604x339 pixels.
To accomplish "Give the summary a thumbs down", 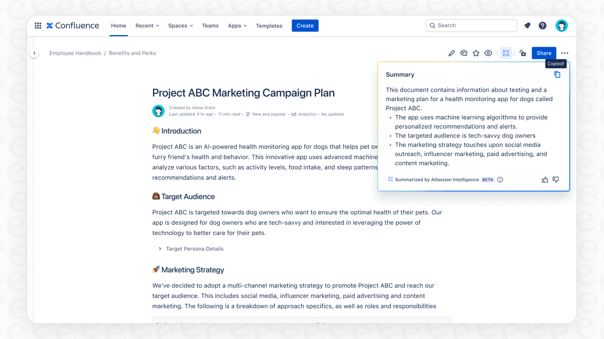I will click(x=555, y=180).
